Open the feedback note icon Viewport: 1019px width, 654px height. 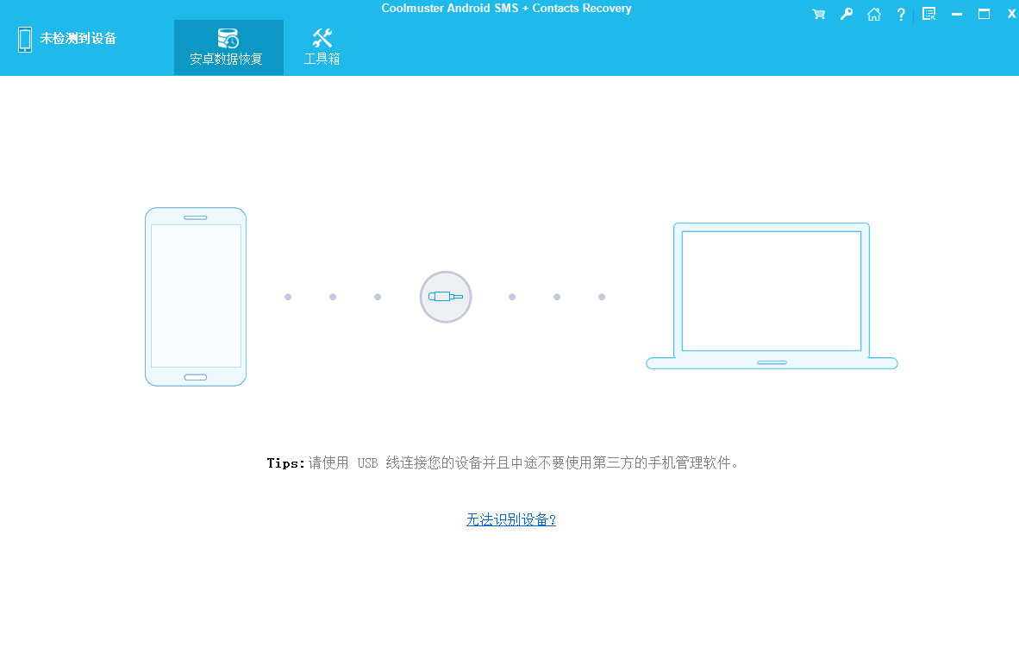(929, 15)
